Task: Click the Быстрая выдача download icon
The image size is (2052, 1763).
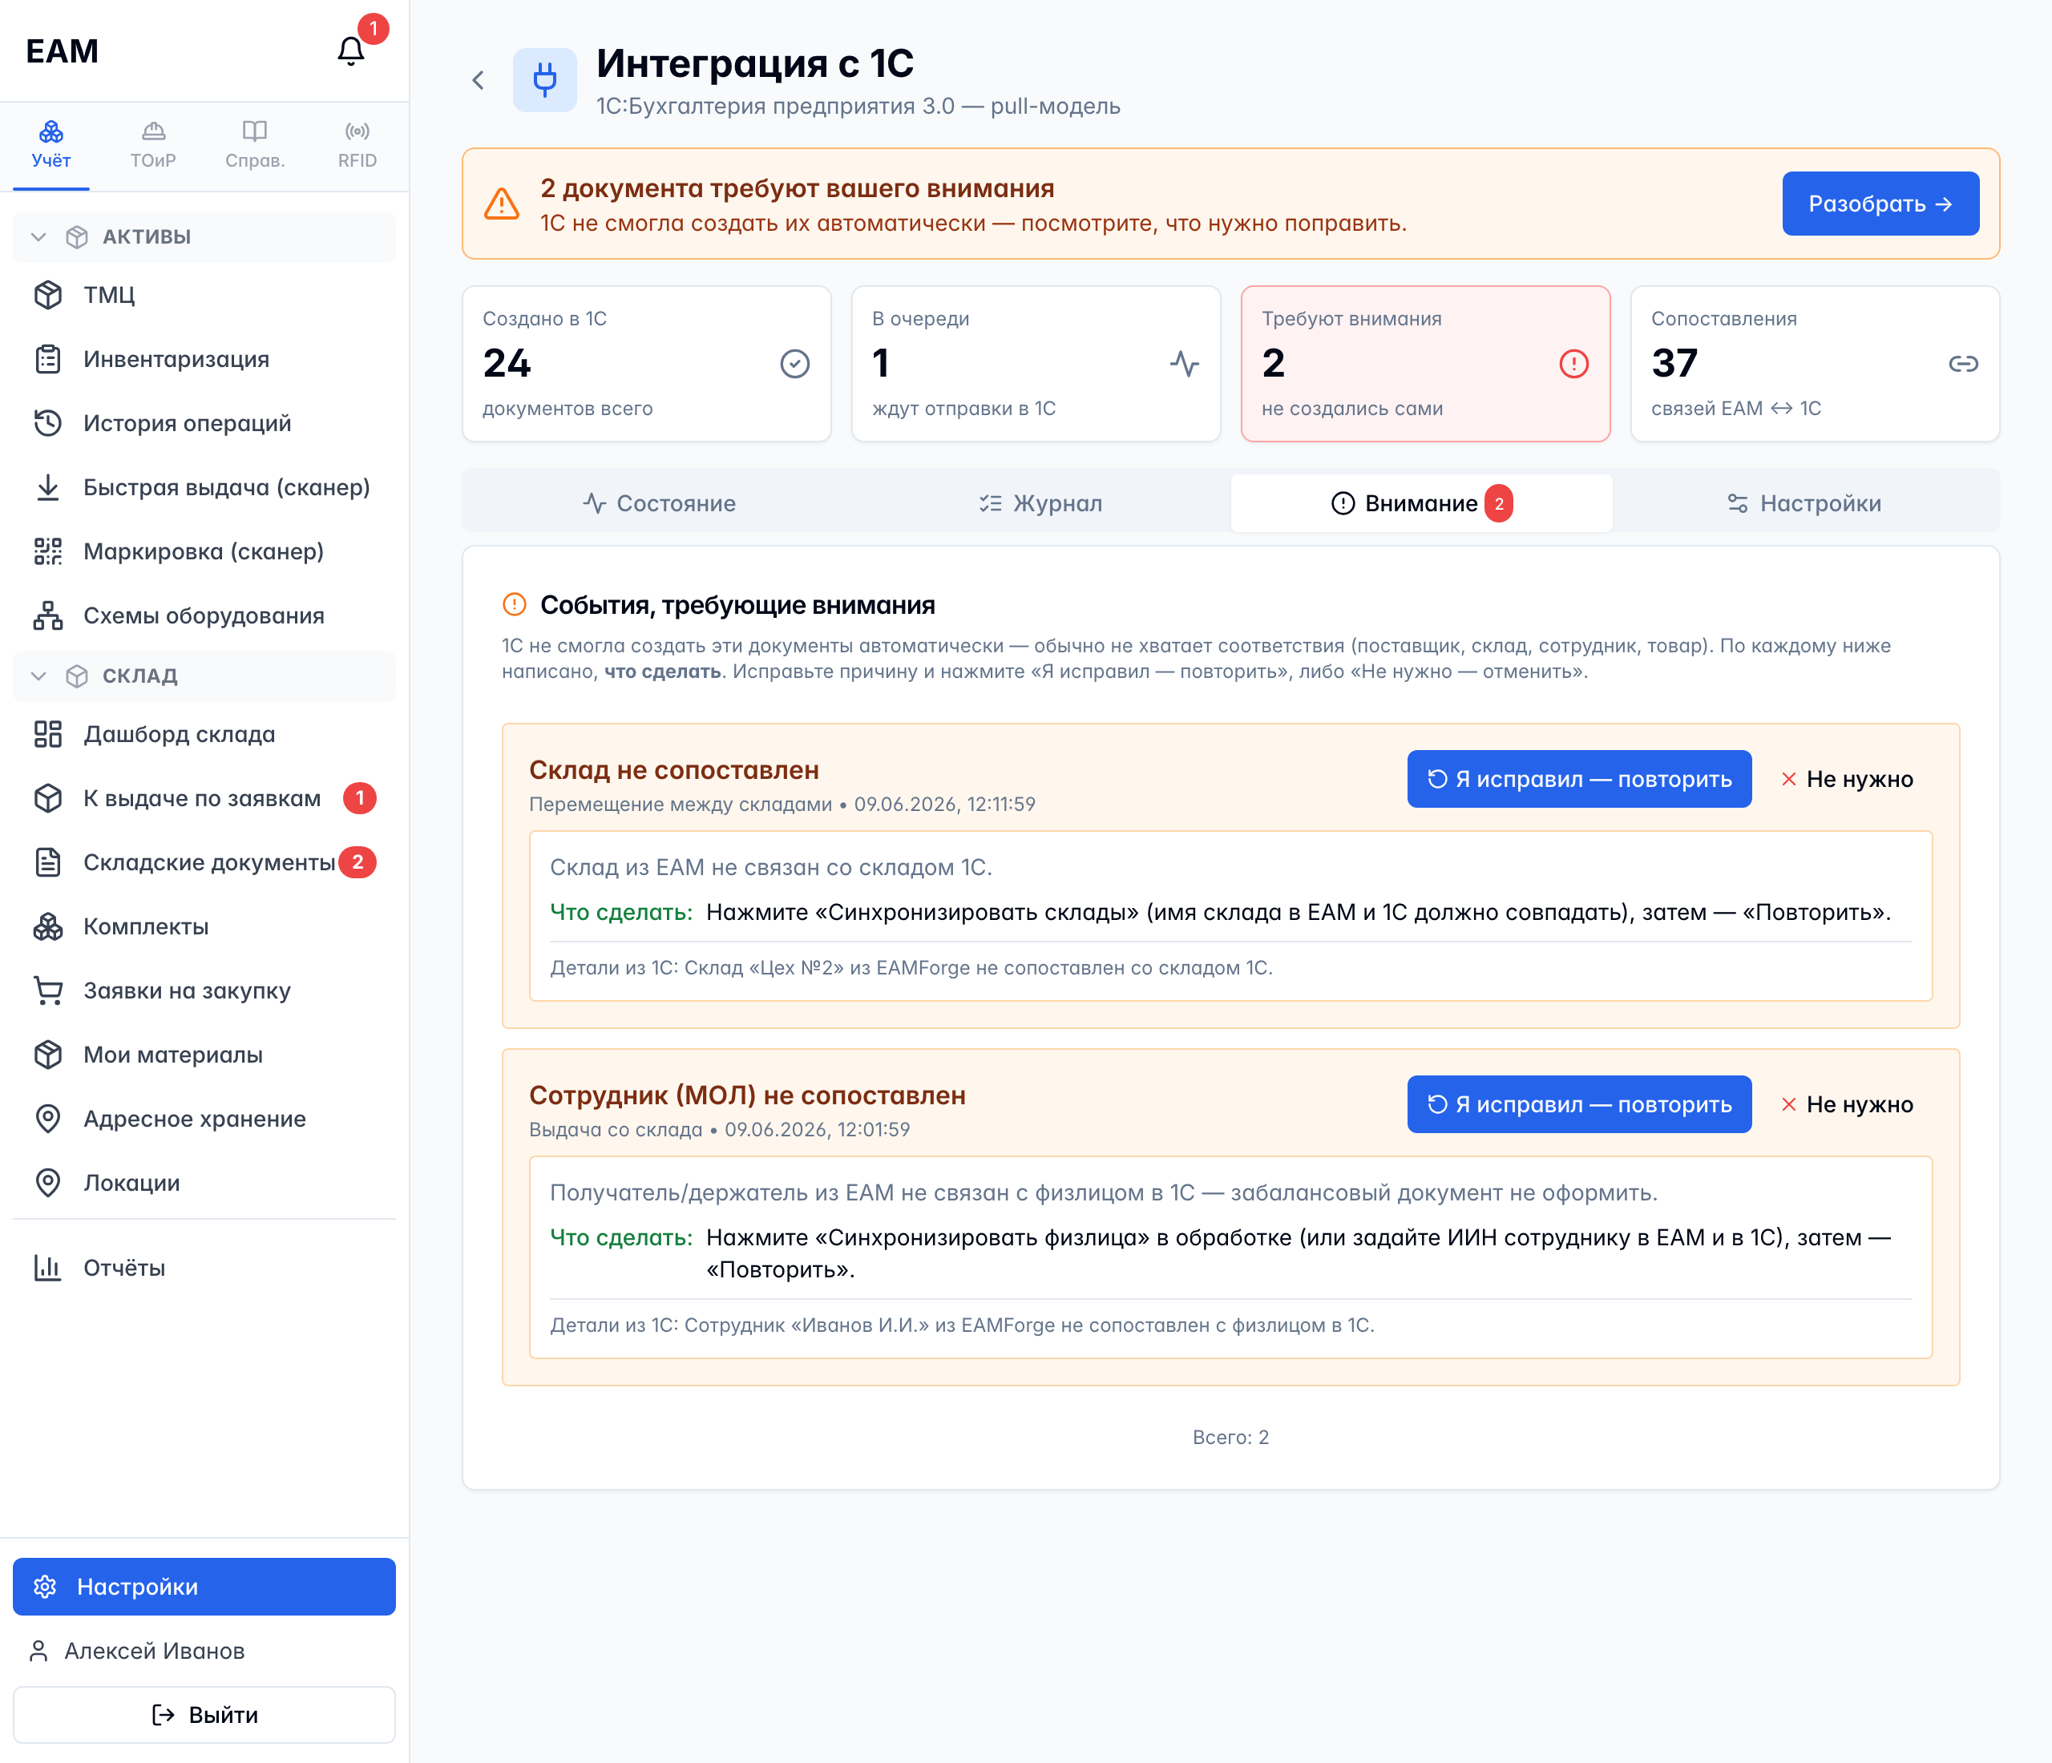Action: click(47, 487)
